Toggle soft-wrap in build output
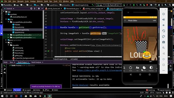Screen dimensions: 174x98 [170, 66]
